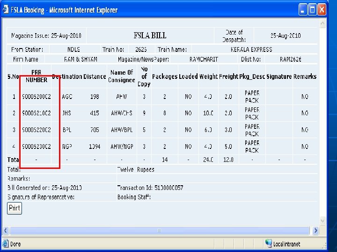Click the distance value 415
The image size is (337, 252).
click(95, 113)
